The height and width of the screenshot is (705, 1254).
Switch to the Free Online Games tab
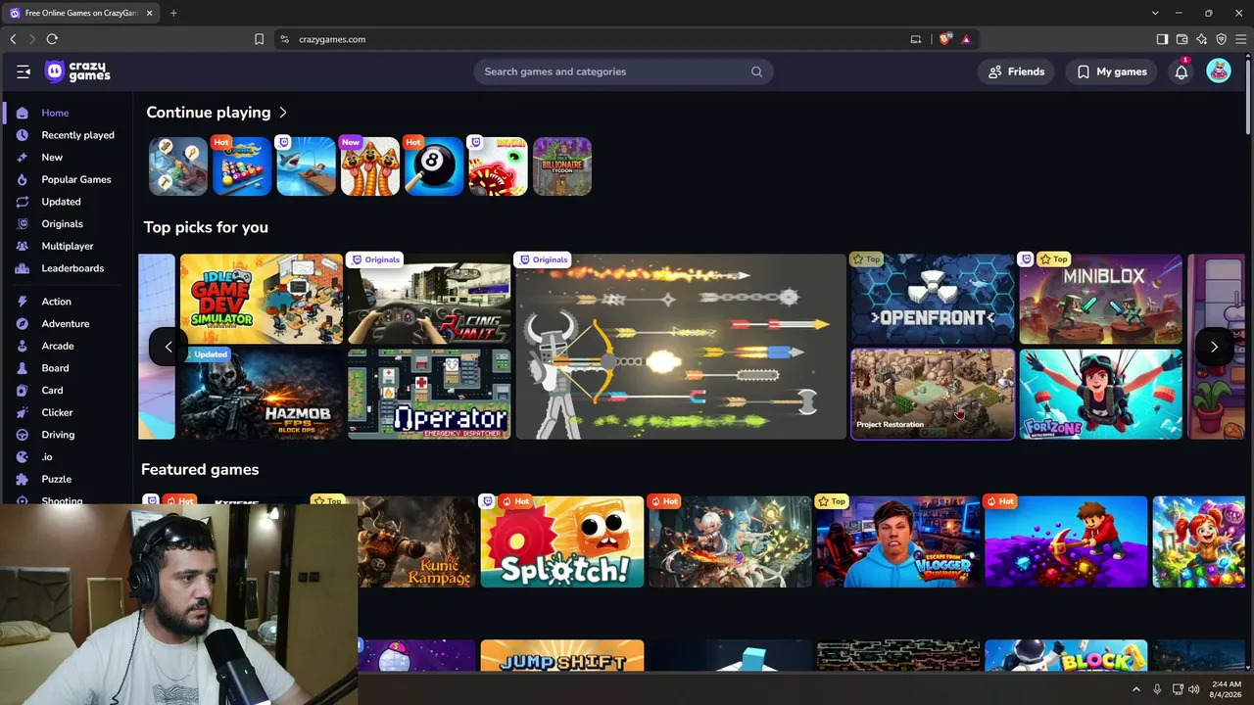tap(78, 13)
